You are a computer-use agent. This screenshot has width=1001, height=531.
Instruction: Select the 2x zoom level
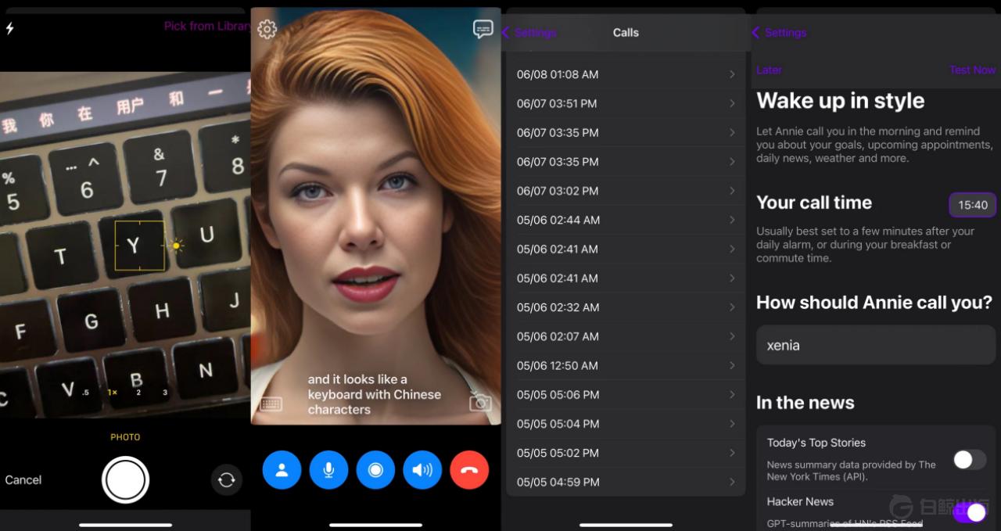(138, 393)
